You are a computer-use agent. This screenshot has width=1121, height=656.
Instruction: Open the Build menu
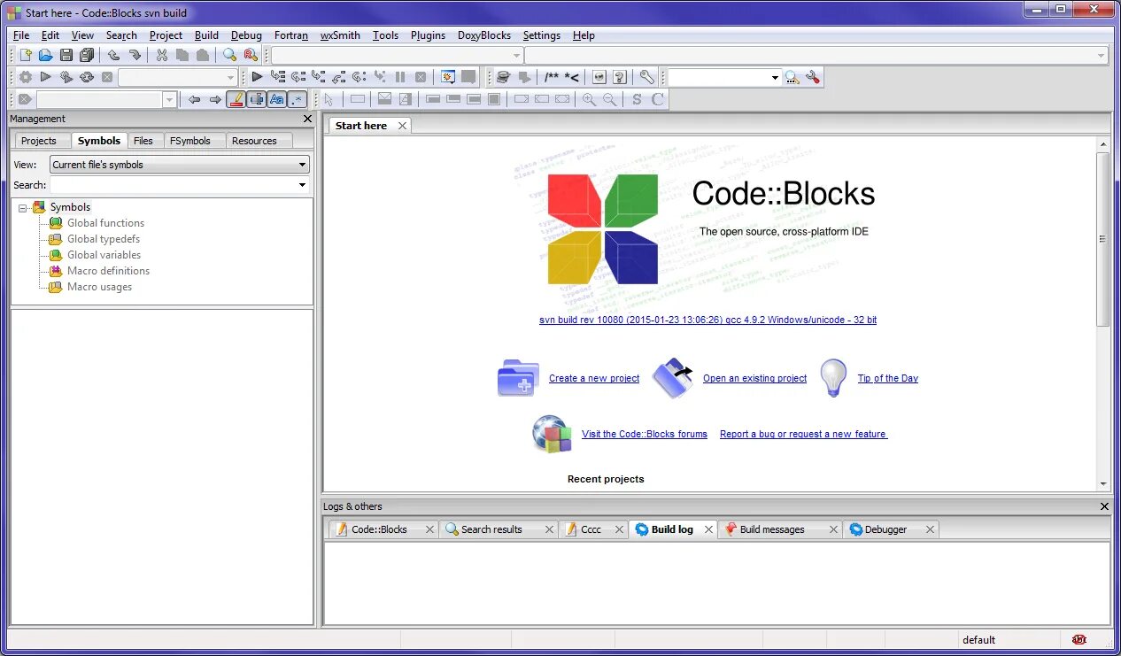pos(206,35)
